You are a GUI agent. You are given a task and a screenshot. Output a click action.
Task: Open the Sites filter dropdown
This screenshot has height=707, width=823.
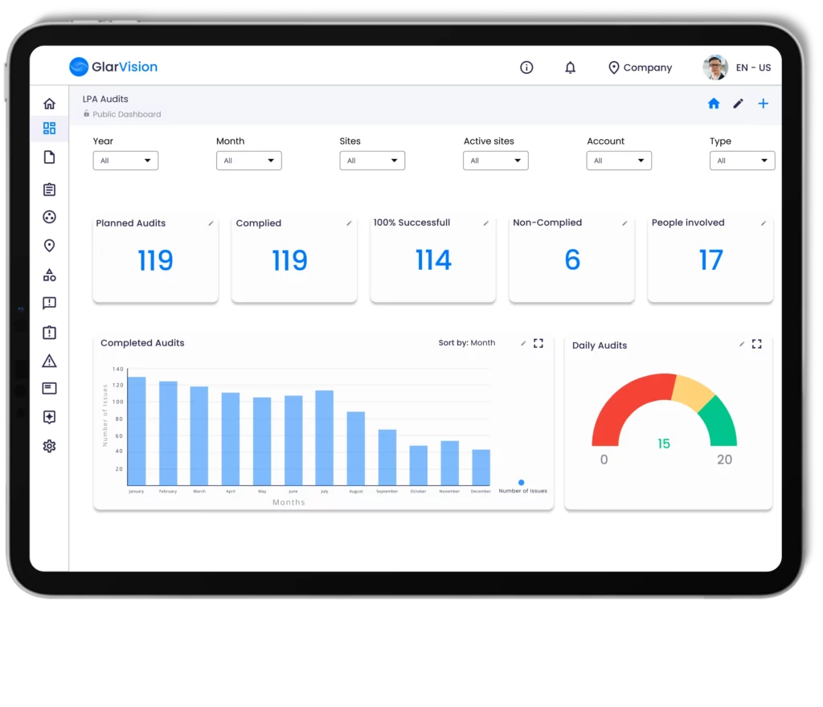pyautogui.click(x=372, y=161)
